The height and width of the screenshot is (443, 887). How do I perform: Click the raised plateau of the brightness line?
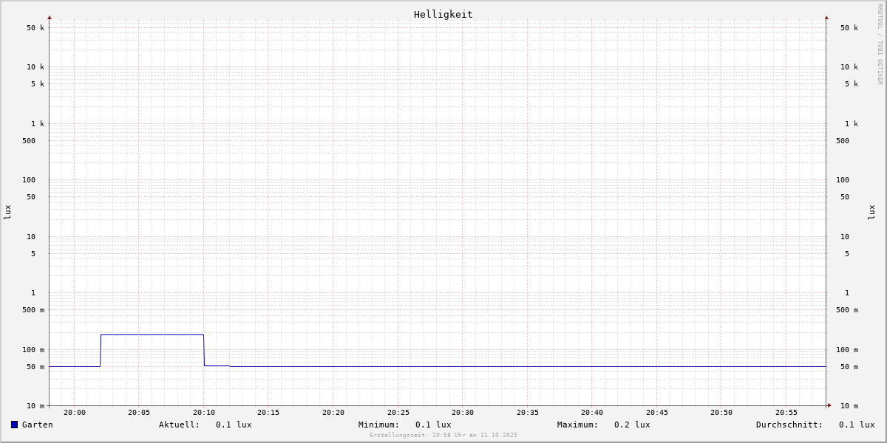tap(152, 335)
